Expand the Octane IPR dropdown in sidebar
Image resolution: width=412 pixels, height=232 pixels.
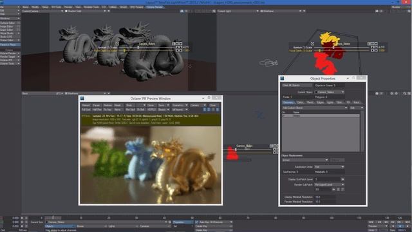(10, 60)
